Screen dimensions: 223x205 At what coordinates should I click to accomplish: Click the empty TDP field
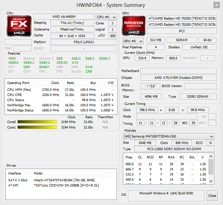click(x=23, y=49)
